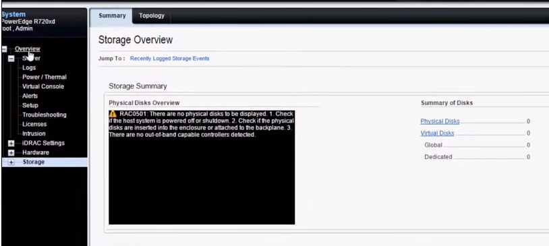Expand the Hardware tree node
Viewport: 549px width, 246px height.
[x=11, y=152]
